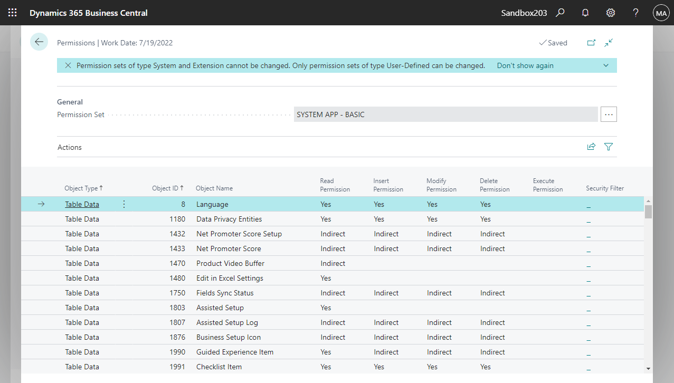This screenshot has height=383, width=674.
Task: Click the Sandbox203 environment name
Action: pos(524,12)
